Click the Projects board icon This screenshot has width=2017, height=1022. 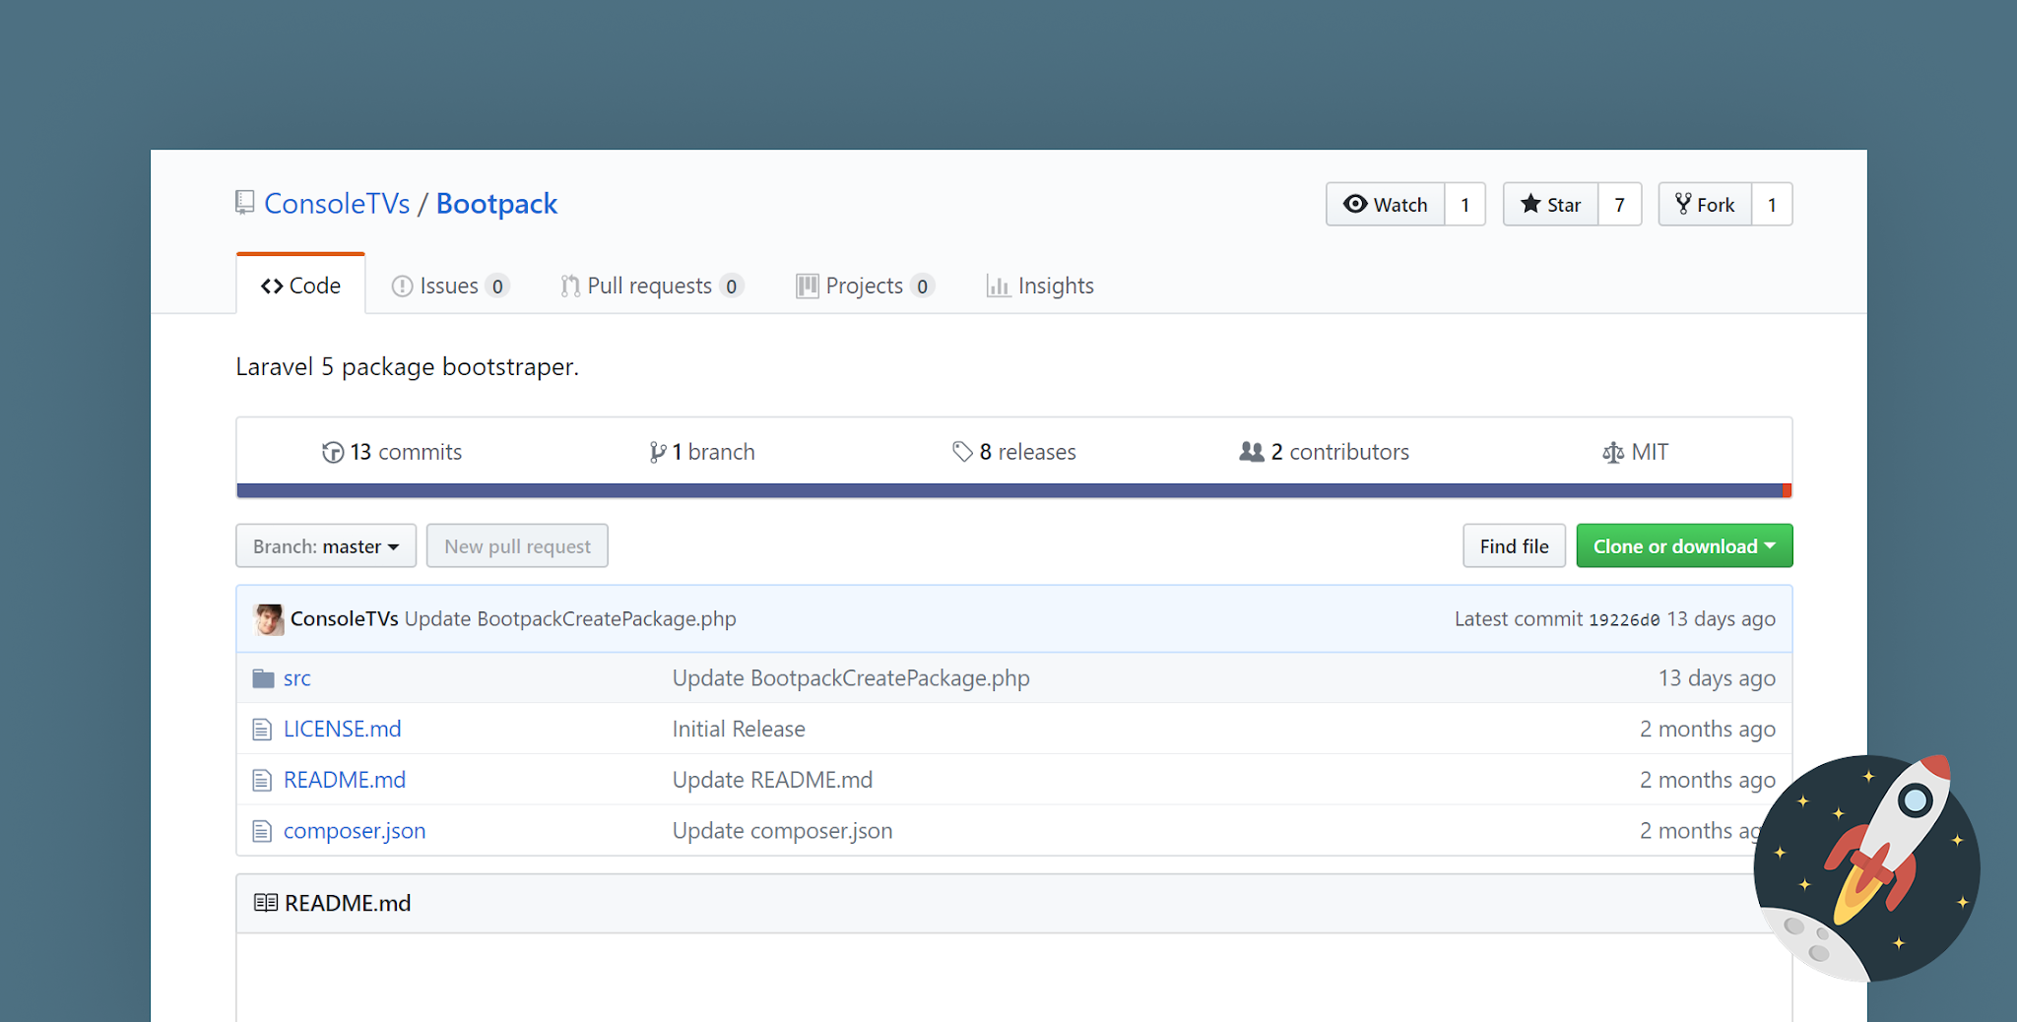808,287
